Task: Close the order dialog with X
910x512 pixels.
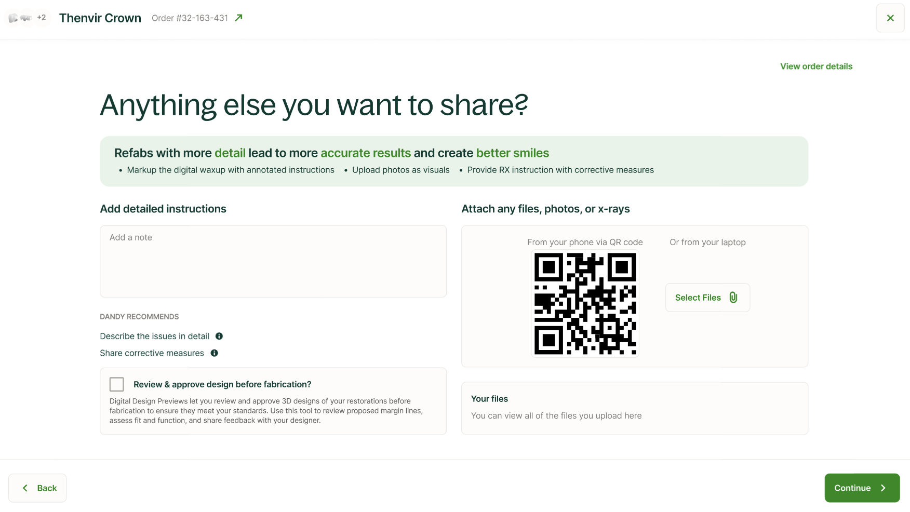Action: coord(890,18)
